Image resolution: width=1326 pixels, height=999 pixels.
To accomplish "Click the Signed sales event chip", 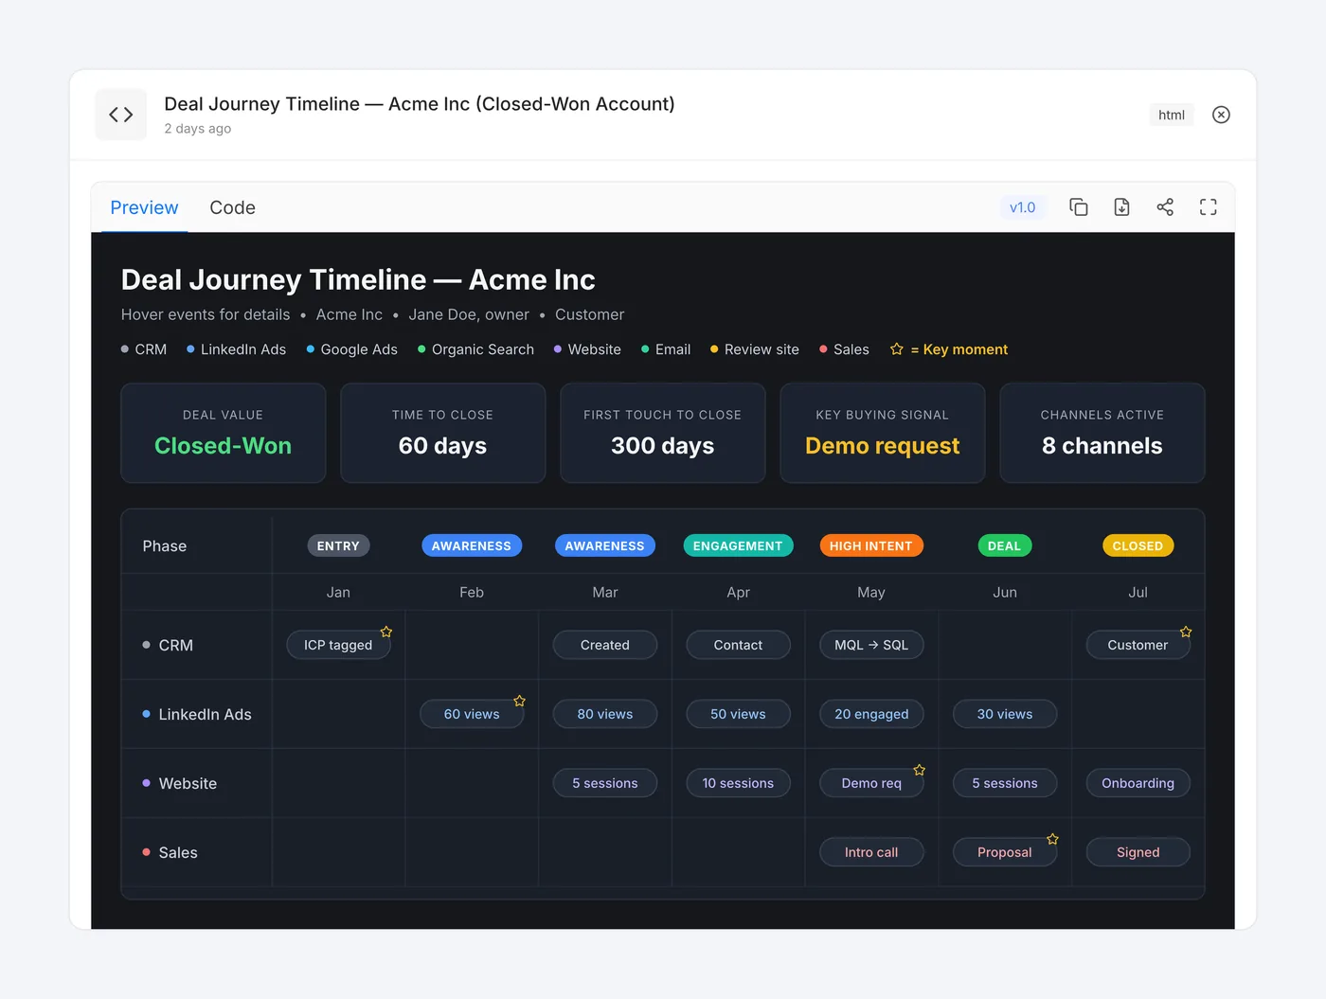I will [x=1138, y=852].
